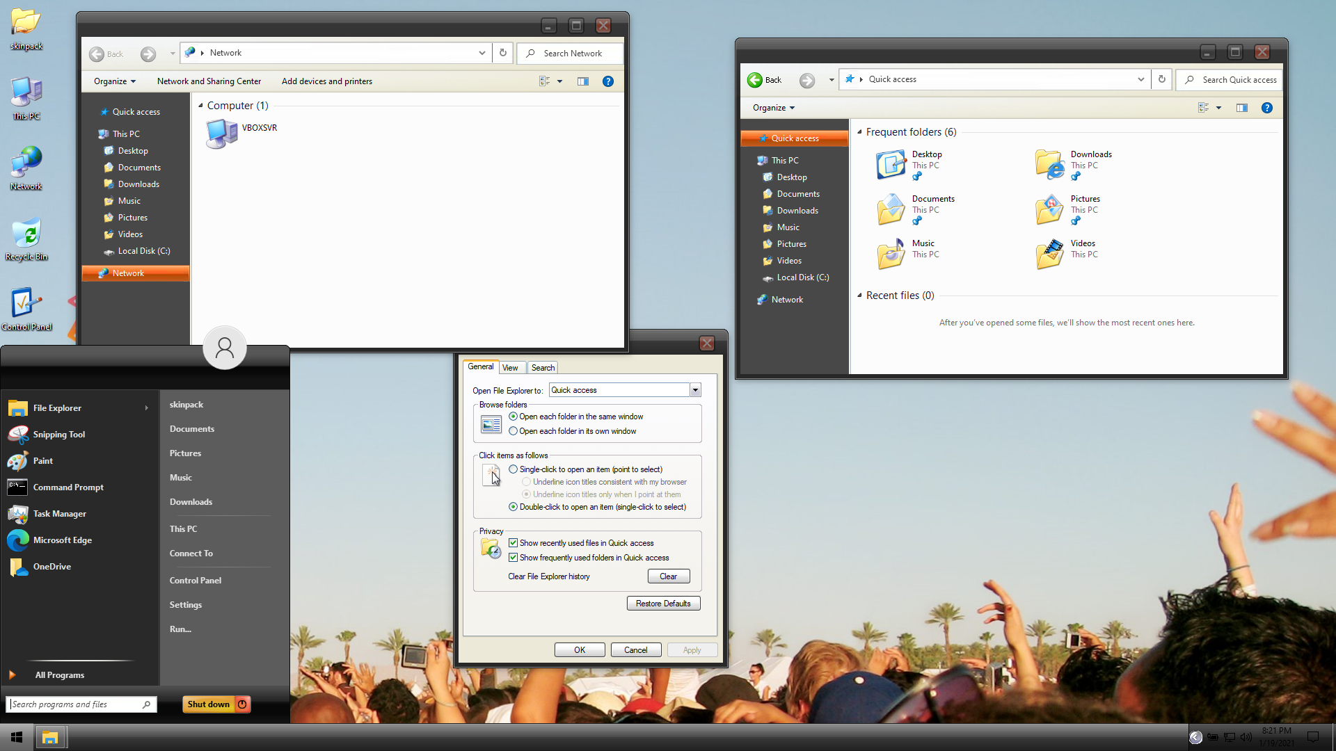Image resolution: width=1336 pixels, height=751 pixels.
Task: Open the Open File Explorer to dropdown
Action: 694,390
